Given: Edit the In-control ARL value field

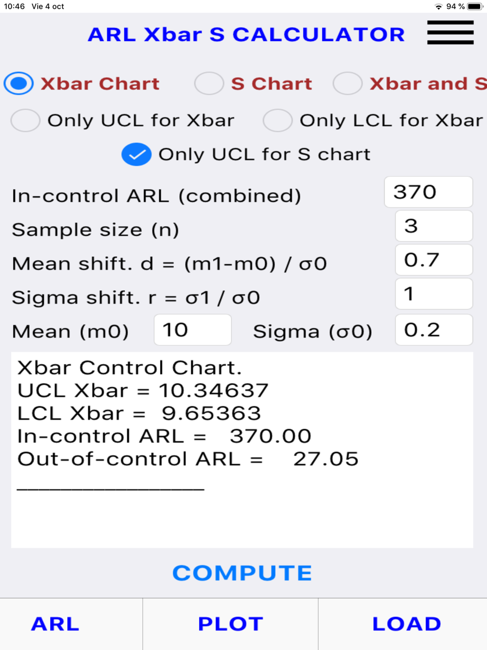Looking at the screenshot, I should 428,192.
